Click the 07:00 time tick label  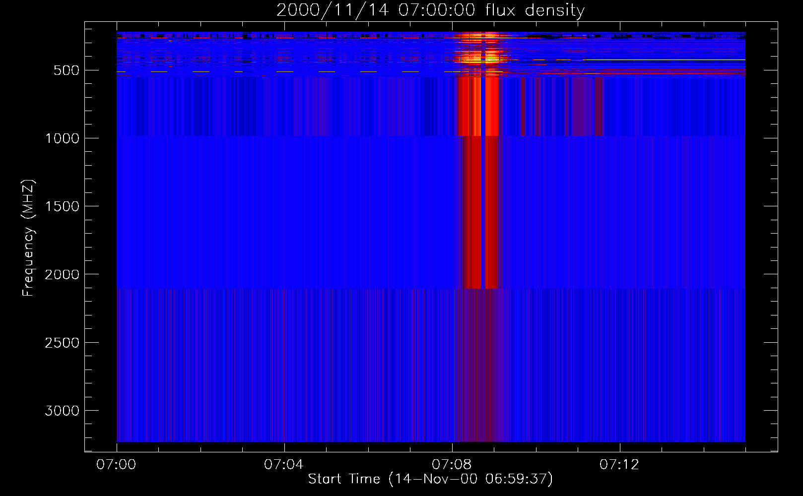click(117, 465)
